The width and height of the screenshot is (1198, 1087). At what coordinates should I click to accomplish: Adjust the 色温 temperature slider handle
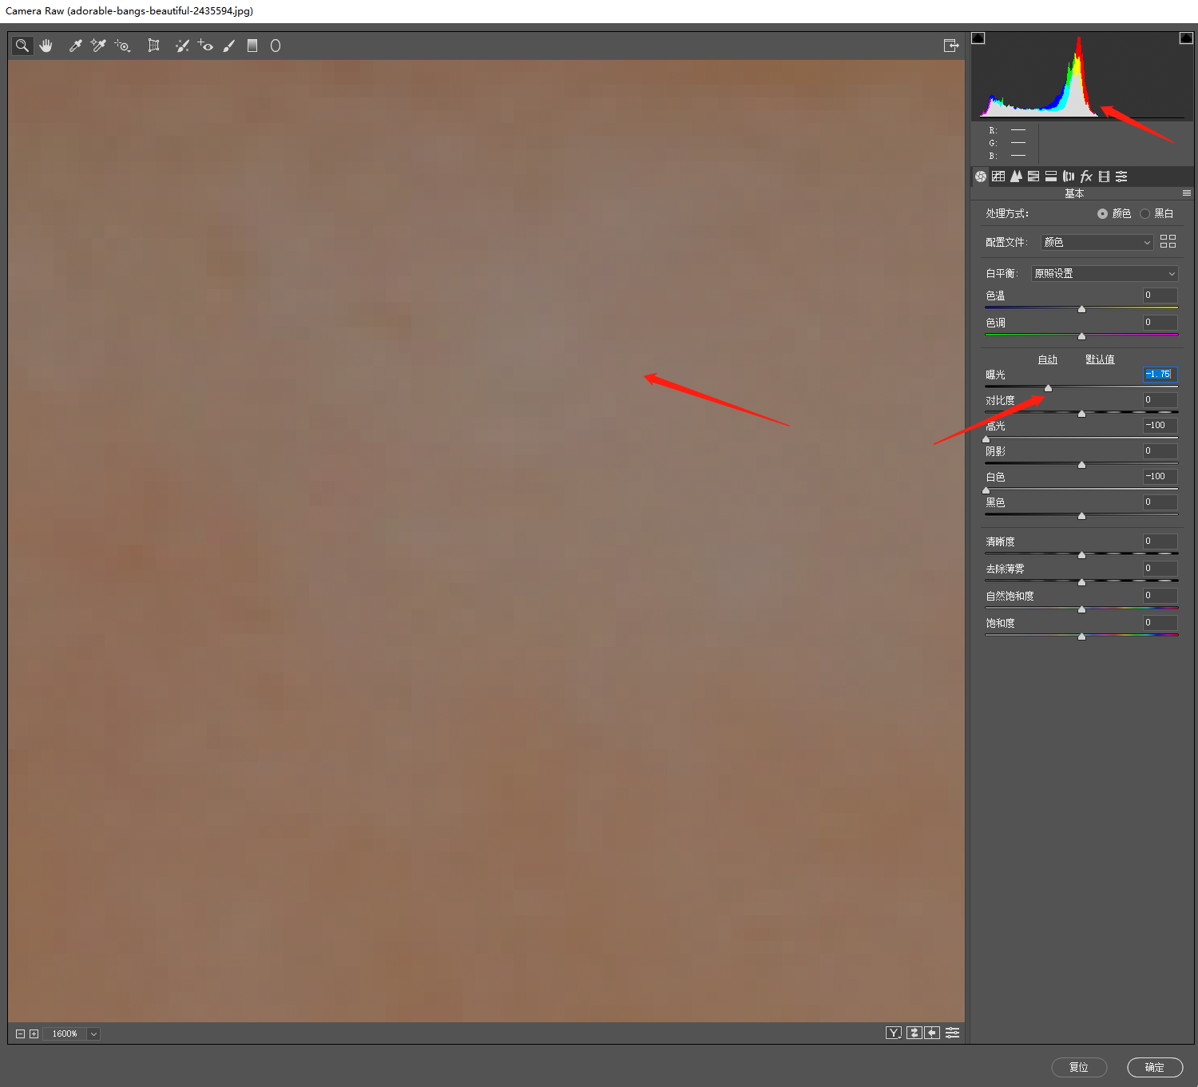1081,309
